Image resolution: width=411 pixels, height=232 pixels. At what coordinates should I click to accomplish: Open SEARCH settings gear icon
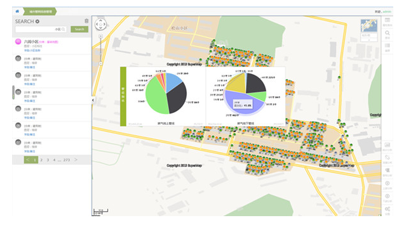[x=37, y=22]
